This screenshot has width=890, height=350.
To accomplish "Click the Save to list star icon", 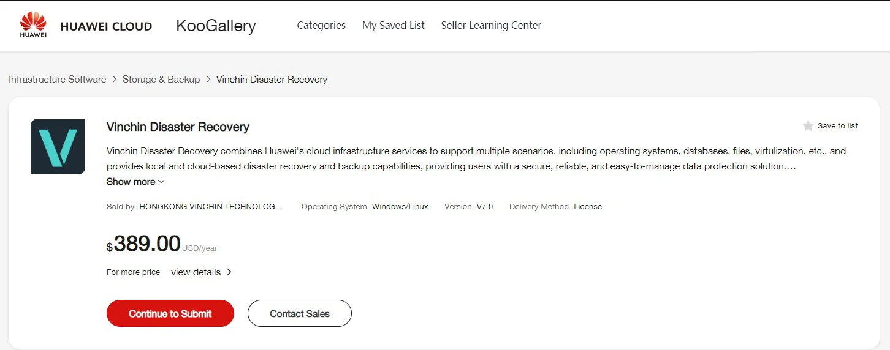I will tap(808, 125).
